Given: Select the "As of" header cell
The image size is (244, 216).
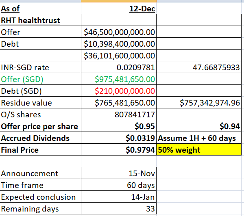Looking at the screenshot, I should tap(41, 8).
